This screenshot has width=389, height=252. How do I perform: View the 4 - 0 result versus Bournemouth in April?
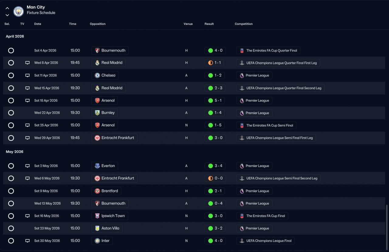215,50
